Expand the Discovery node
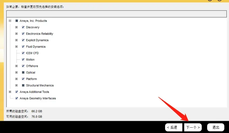Image resolution: width=229 pixels, height=133 pixels. click(16, 27)
